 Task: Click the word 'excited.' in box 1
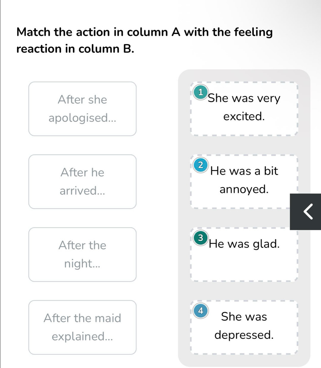(244, 116)
